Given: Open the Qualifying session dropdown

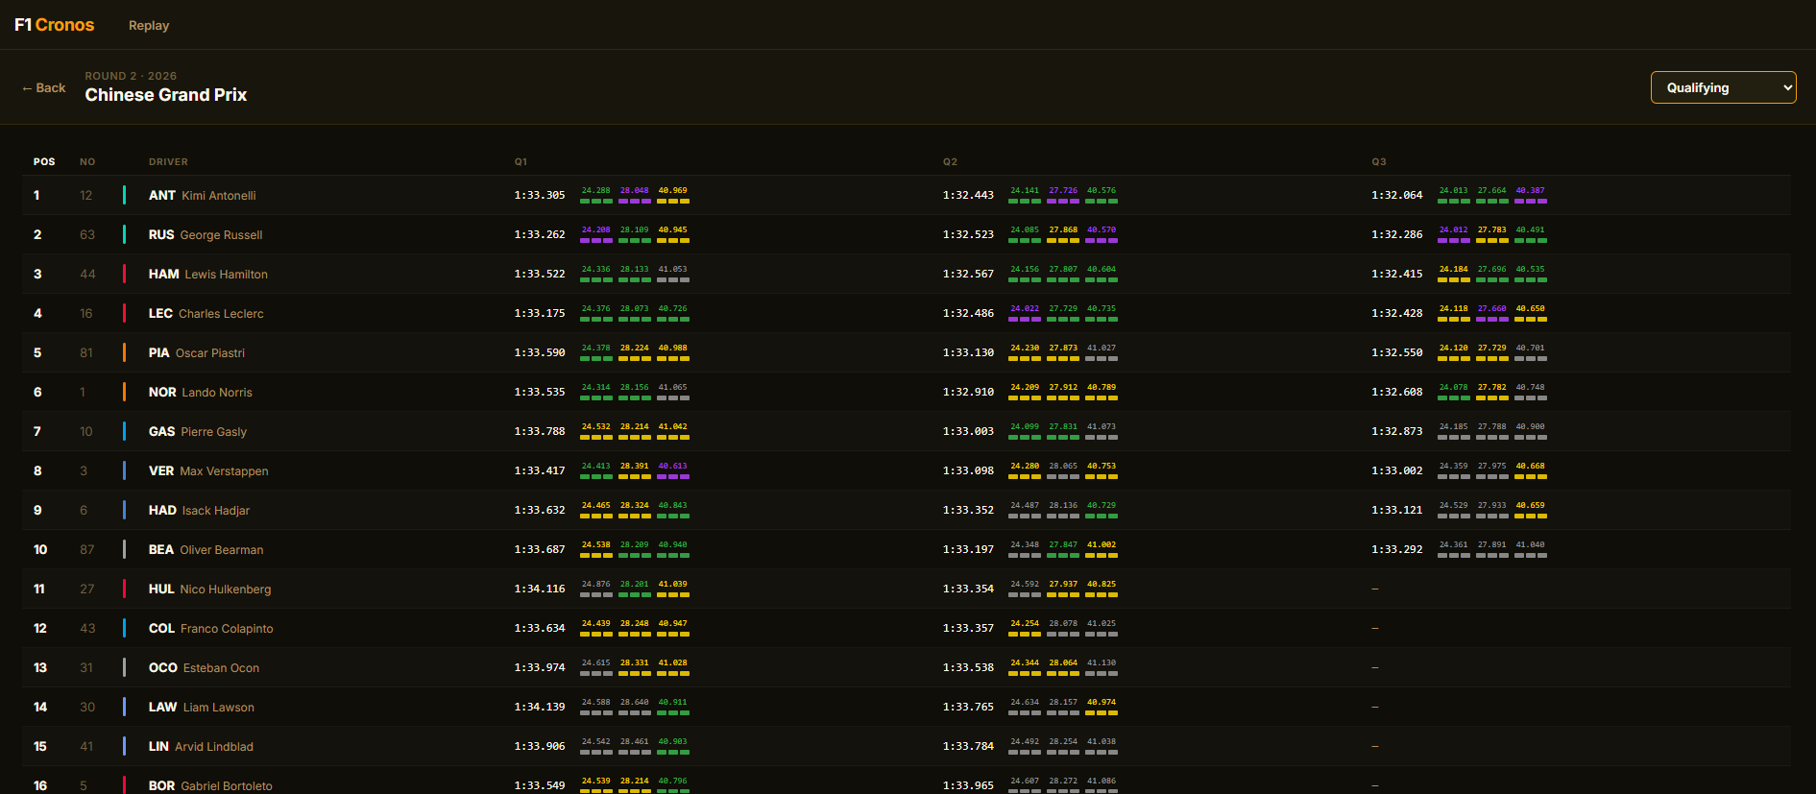Looking at the screenshot, I should pos(1723,87).
